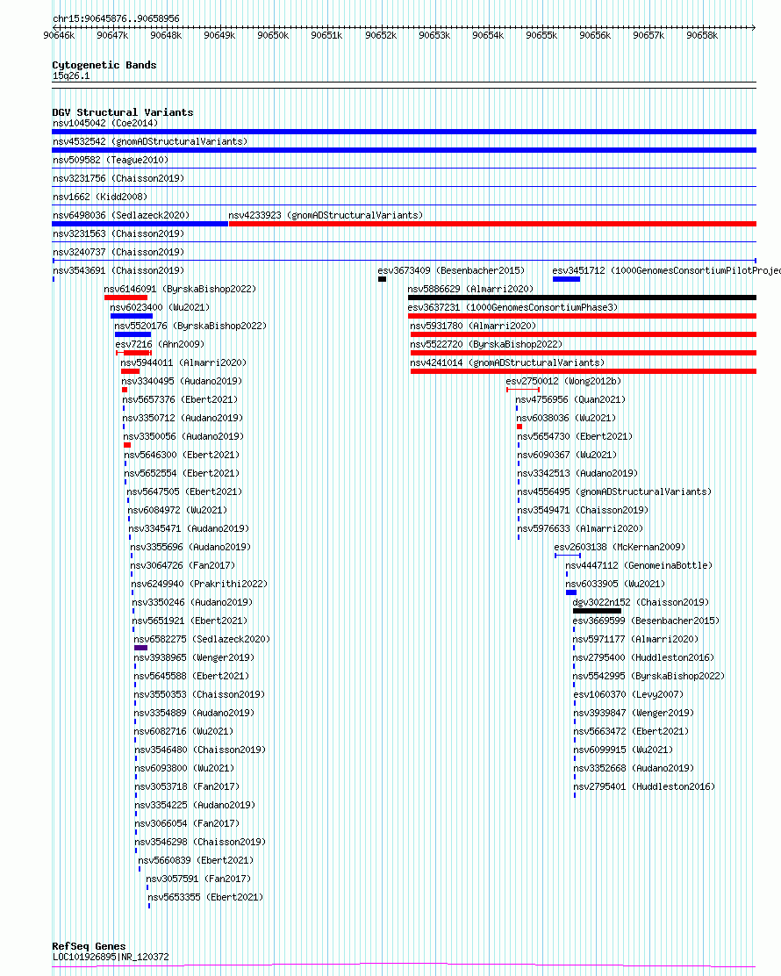Screen dimensions: 781x976
Task: Click the nsv509582 (Teague2010) label
Action: pyautogui.click(x=111, y=160)
